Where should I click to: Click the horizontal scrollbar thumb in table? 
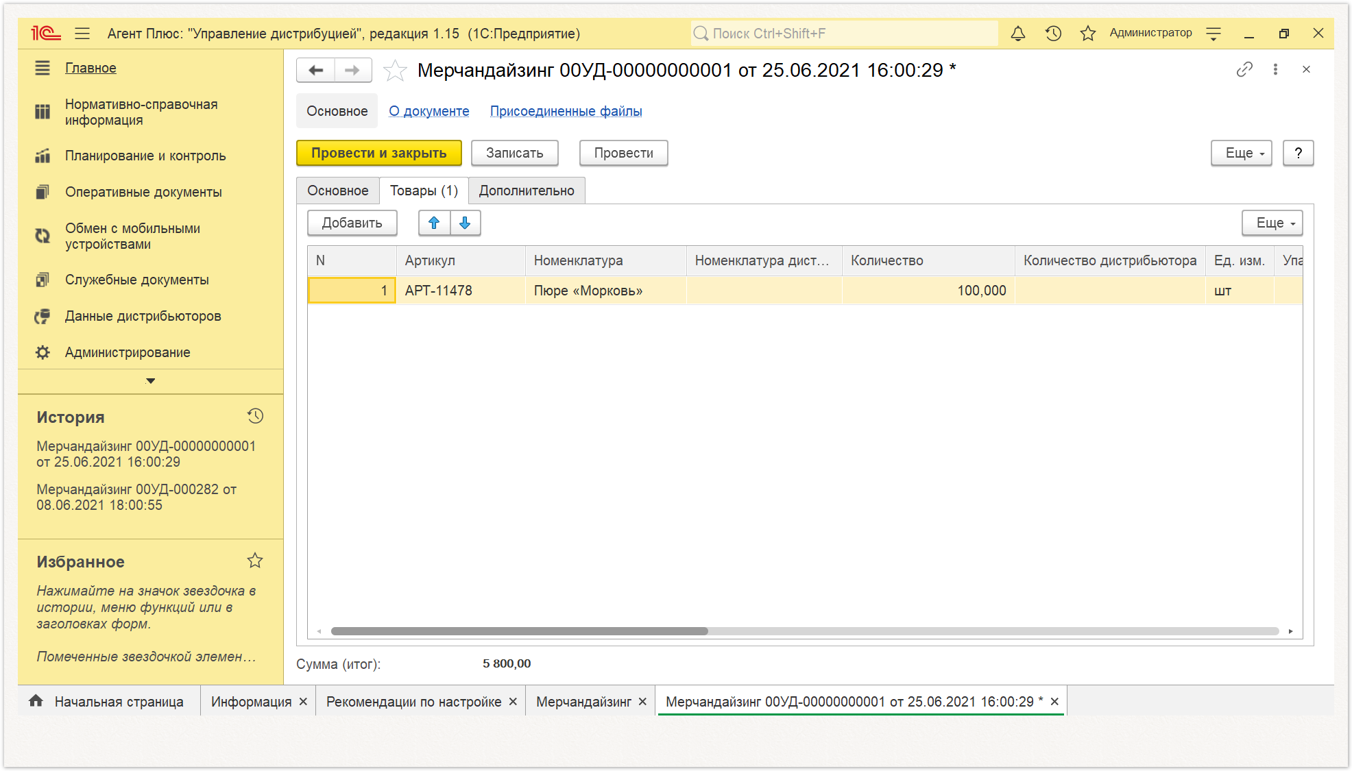tap(519, 631)
